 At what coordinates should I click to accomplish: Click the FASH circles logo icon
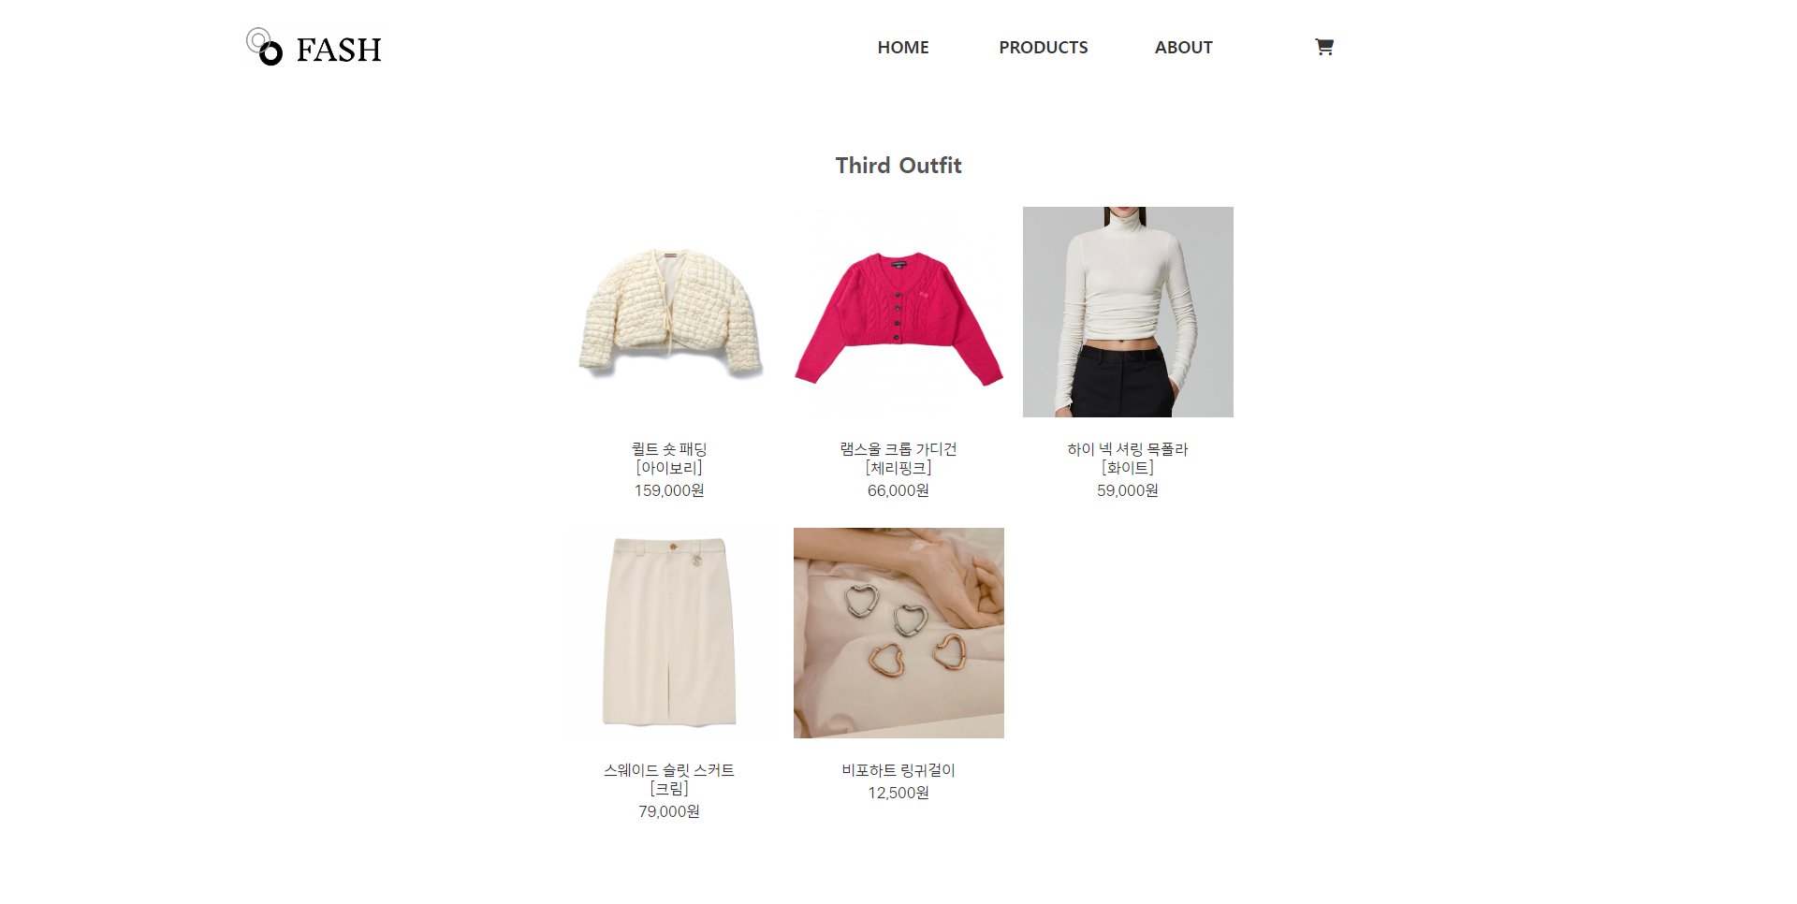click(264, 47)
